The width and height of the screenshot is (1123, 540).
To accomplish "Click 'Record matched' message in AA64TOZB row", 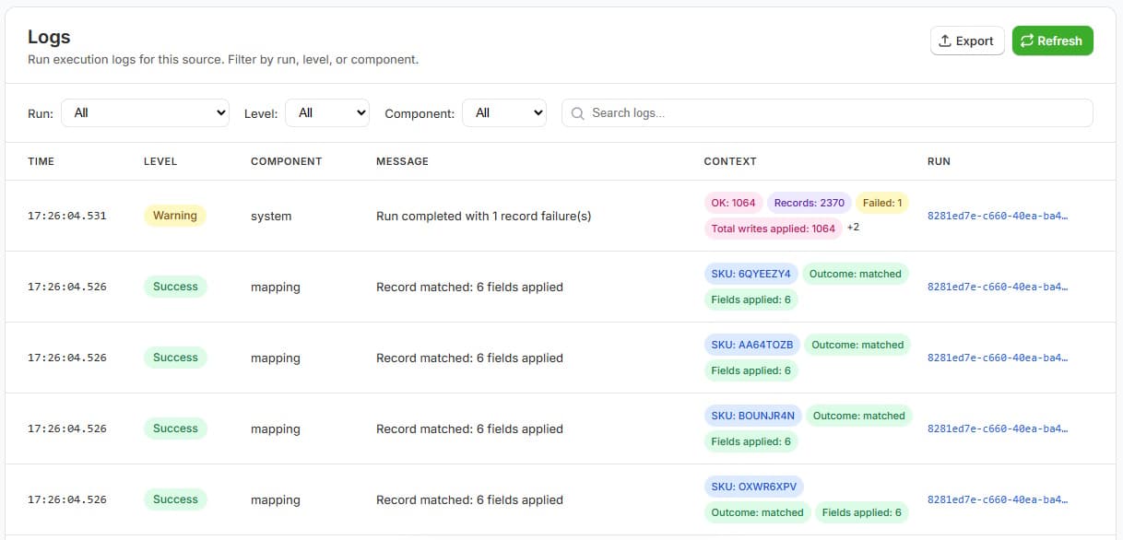I will 469,358.
